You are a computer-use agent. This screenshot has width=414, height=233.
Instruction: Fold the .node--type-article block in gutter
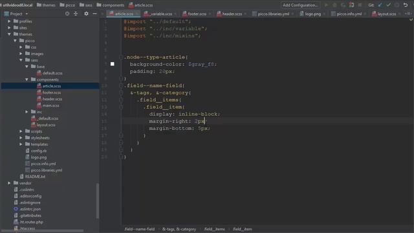pyautogui.click(x=121, y=57)
